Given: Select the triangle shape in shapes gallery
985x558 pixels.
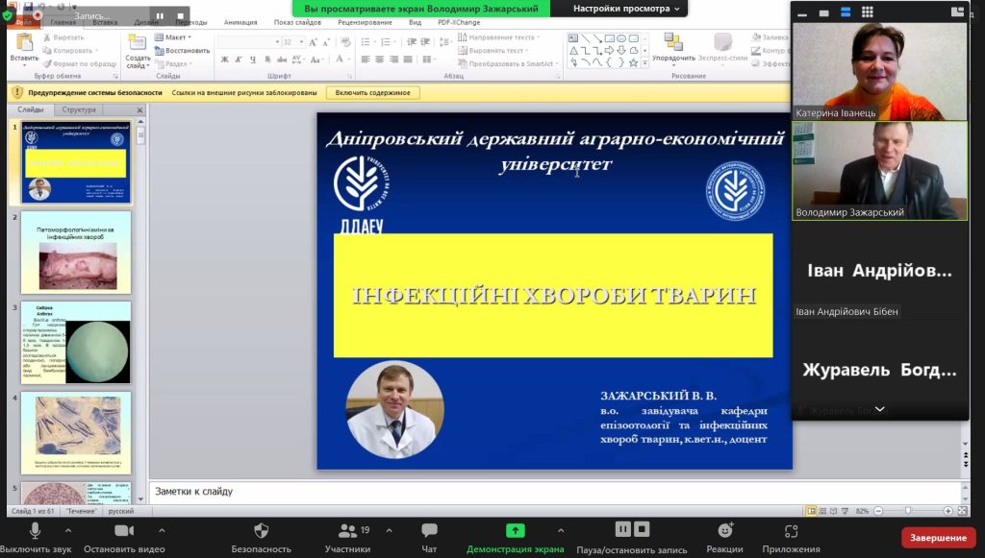Looking at the screenshot, I should tap(573, 51).
